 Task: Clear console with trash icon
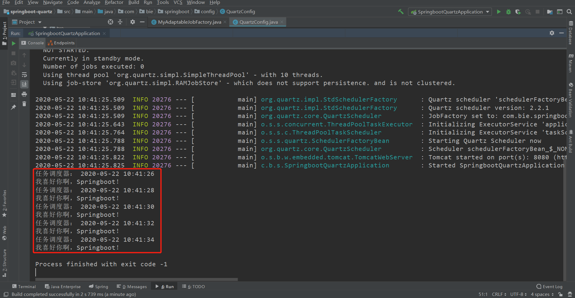tap(24, 104)
